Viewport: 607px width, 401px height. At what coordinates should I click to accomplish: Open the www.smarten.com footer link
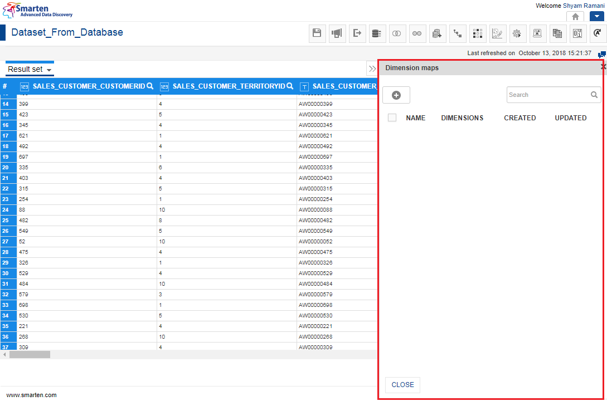31,395
